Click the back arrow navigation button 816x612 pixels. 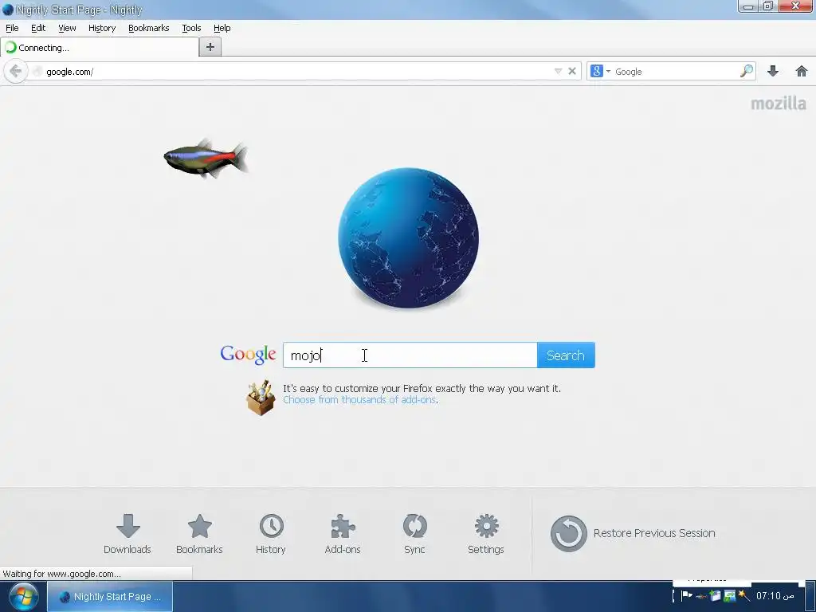(16, 71)
